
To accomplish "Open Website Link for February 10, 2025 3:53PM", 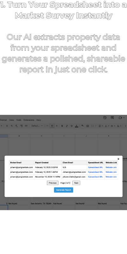I will pos(111,167).
